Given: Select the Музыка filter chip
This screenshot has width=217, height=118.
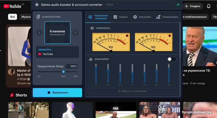Looking at the screenshot, I should point(25,17).
